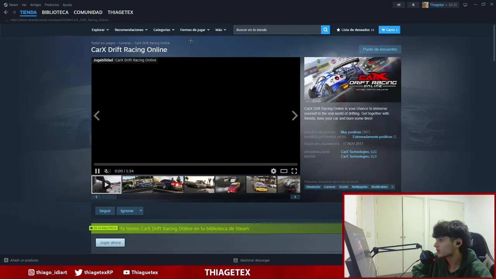This screenshot has height=279, width=496.
Task: Open the Carreras breadcrumb link
Action: pos(125,43)
